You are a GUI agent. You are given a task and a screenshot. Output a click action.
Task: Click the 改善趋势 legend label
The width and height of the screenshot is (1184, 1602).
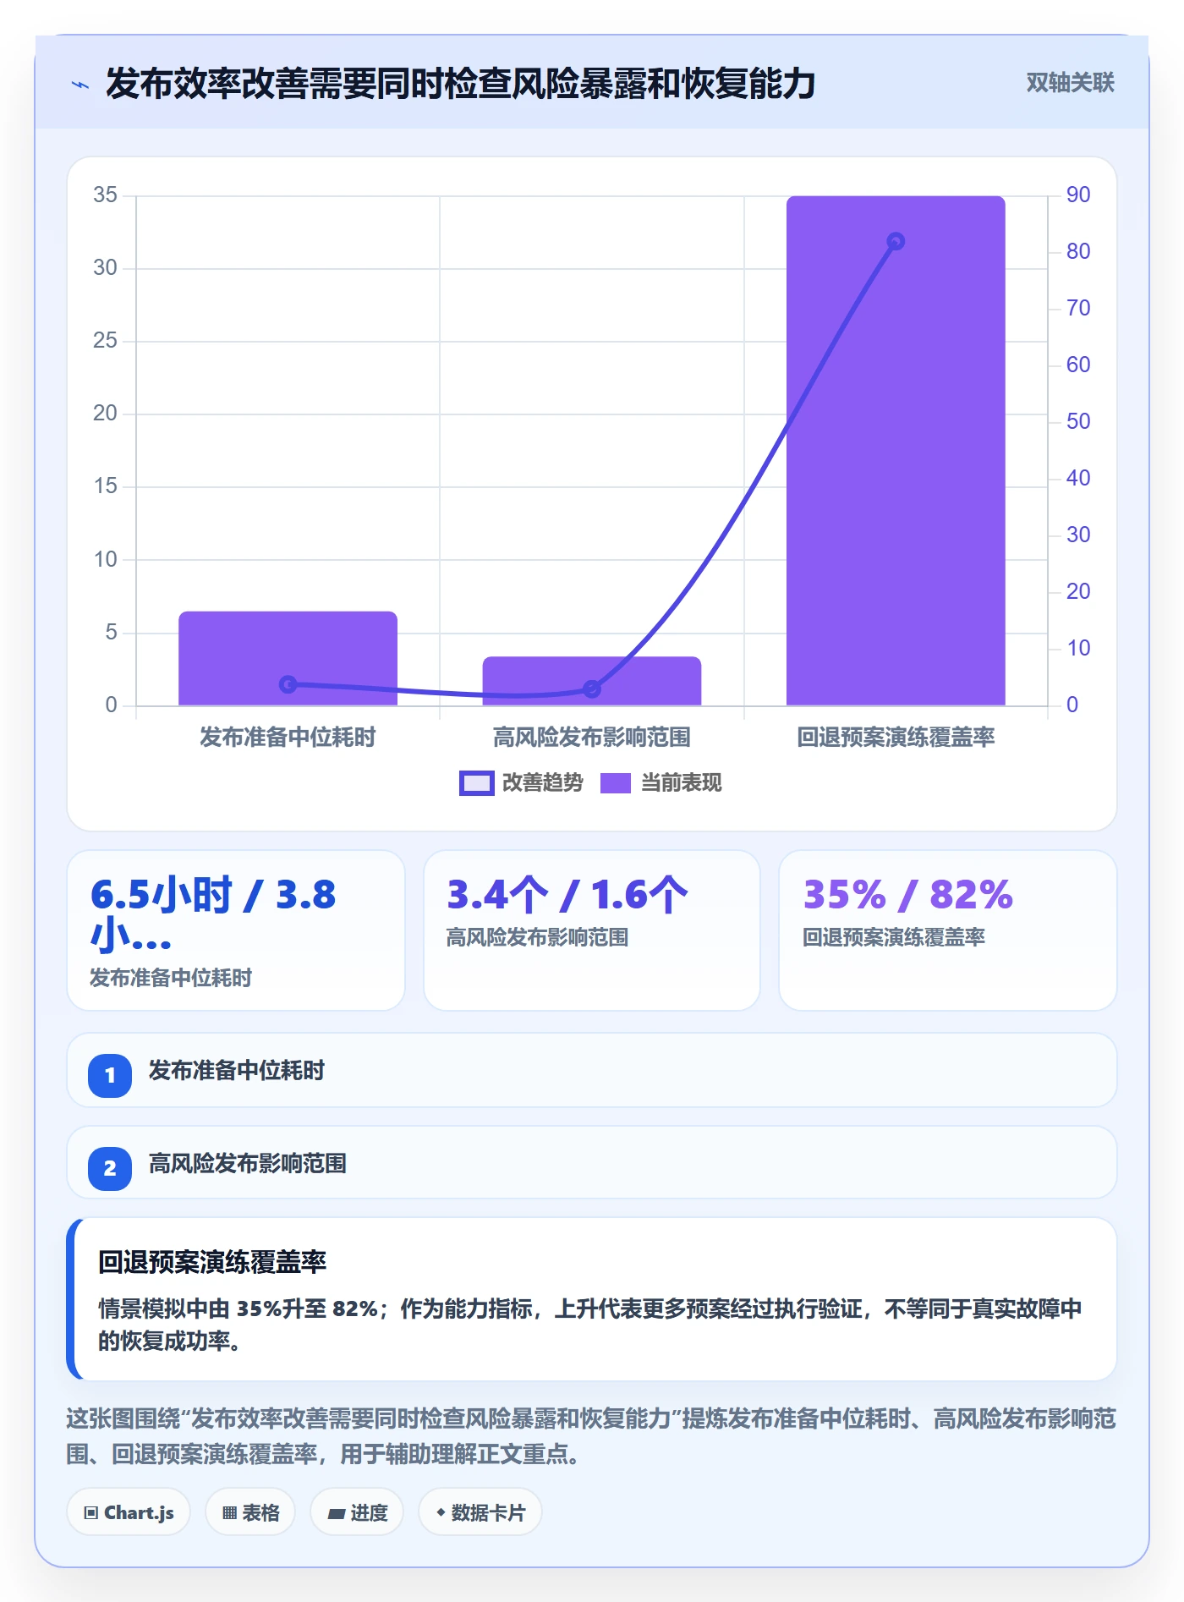543,782
